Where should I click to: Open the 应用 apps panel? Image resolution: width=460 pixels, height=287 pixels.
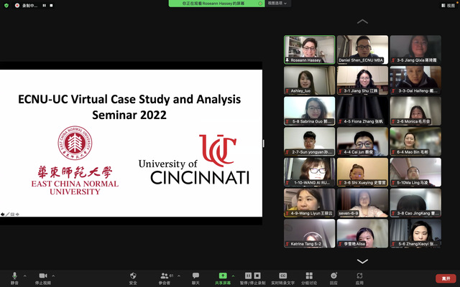359,278
